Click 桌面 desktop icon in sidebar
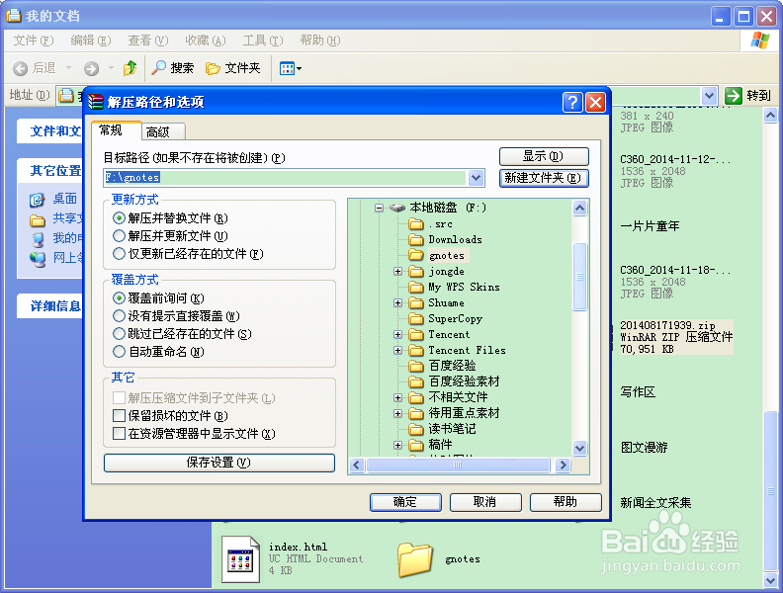The image size is (783, 593). 37,200
